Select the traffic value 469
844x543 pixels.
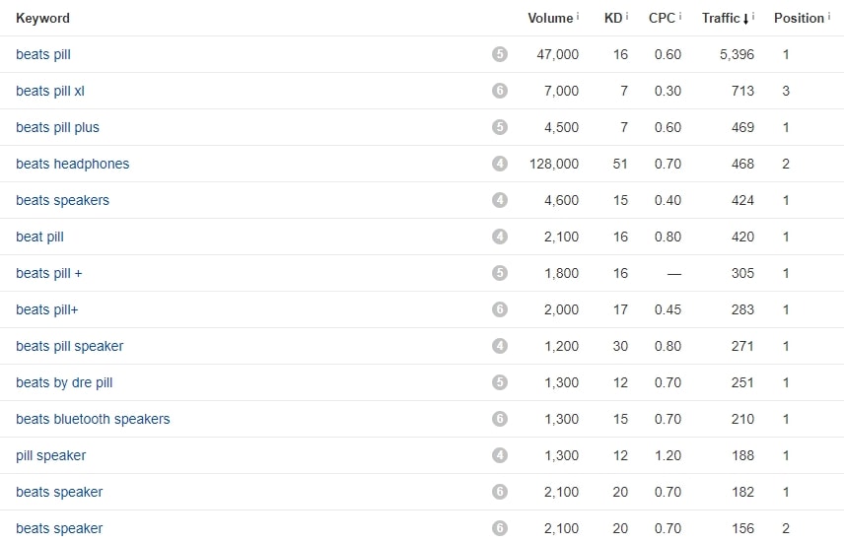coord(742,127)
